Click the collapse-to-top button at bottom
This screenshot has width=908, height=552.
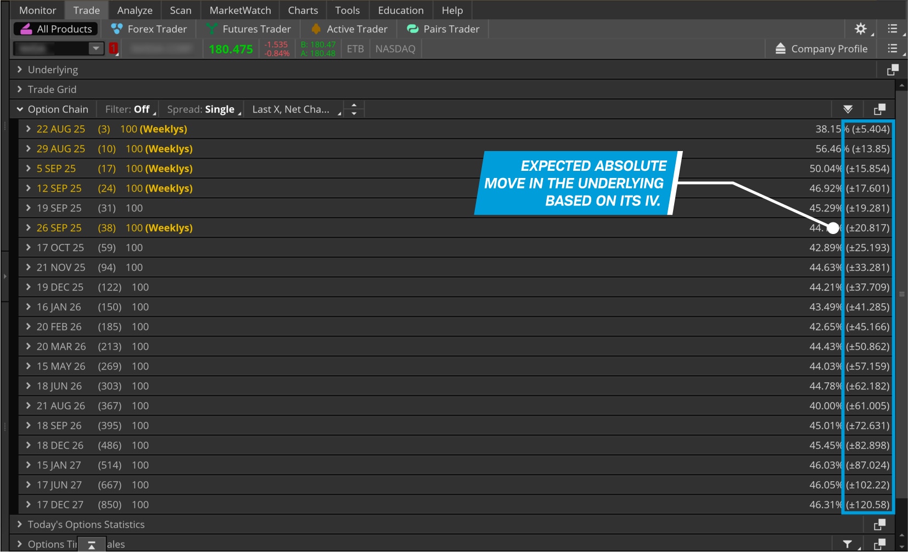point(92,544)
